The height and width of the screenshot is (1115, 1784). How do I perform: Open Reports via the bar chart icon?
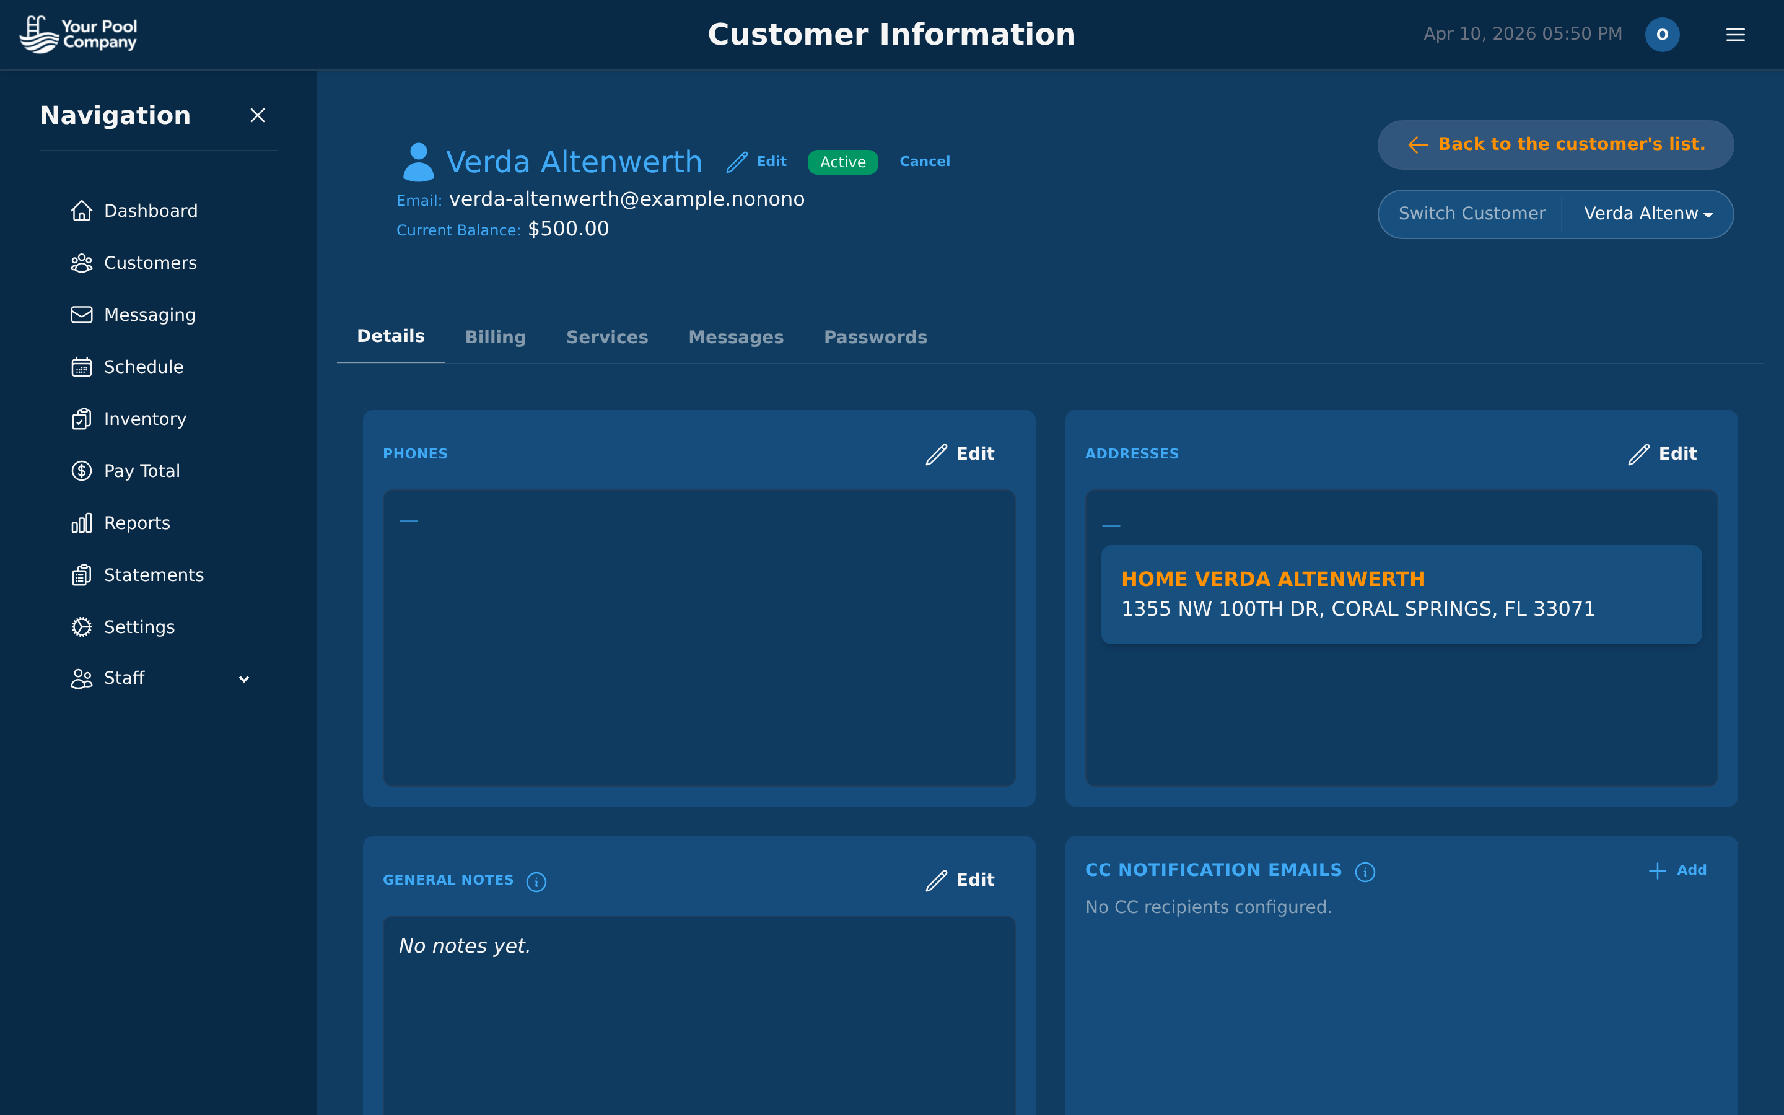(x=82, y=522)
